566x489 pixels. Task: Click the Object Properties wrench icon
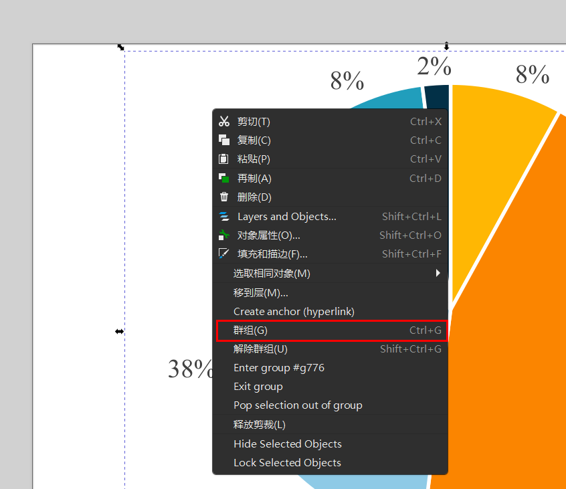[224, 235]
